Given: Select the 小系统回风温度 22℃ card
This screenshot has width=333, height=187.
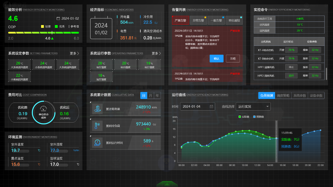Looking at the screenshot, I should 19,76.
